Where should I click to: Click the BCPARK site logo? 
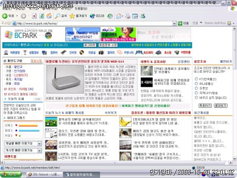[x=28, y=34]
